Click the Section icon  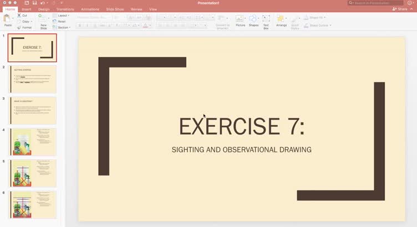tap(55, 27)
